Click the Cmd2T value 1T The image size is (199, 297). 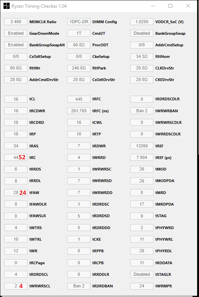(x=79, y=33)
